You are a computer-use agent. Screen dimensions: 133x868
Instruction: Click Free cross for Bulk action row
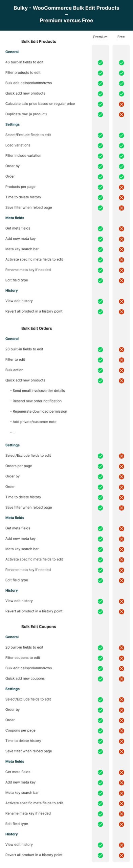121,370
